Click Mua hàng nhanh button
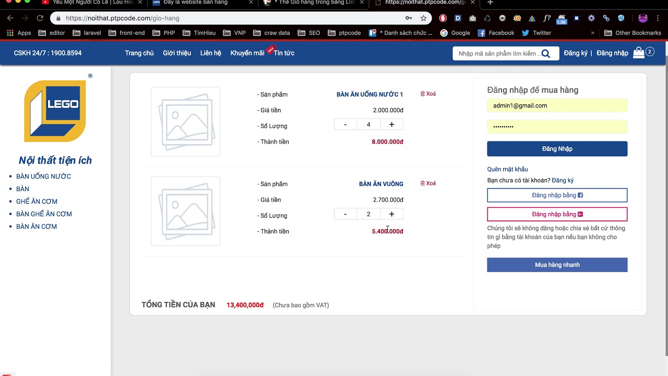This screenshot has width=668, height=376. point(557,265)
